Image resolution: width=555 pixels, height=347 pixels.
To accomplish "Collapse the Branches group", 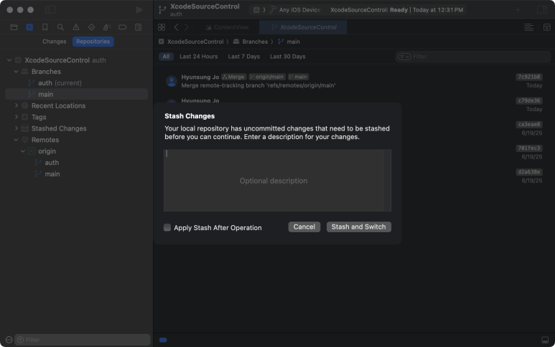I will tap(17, 72).
